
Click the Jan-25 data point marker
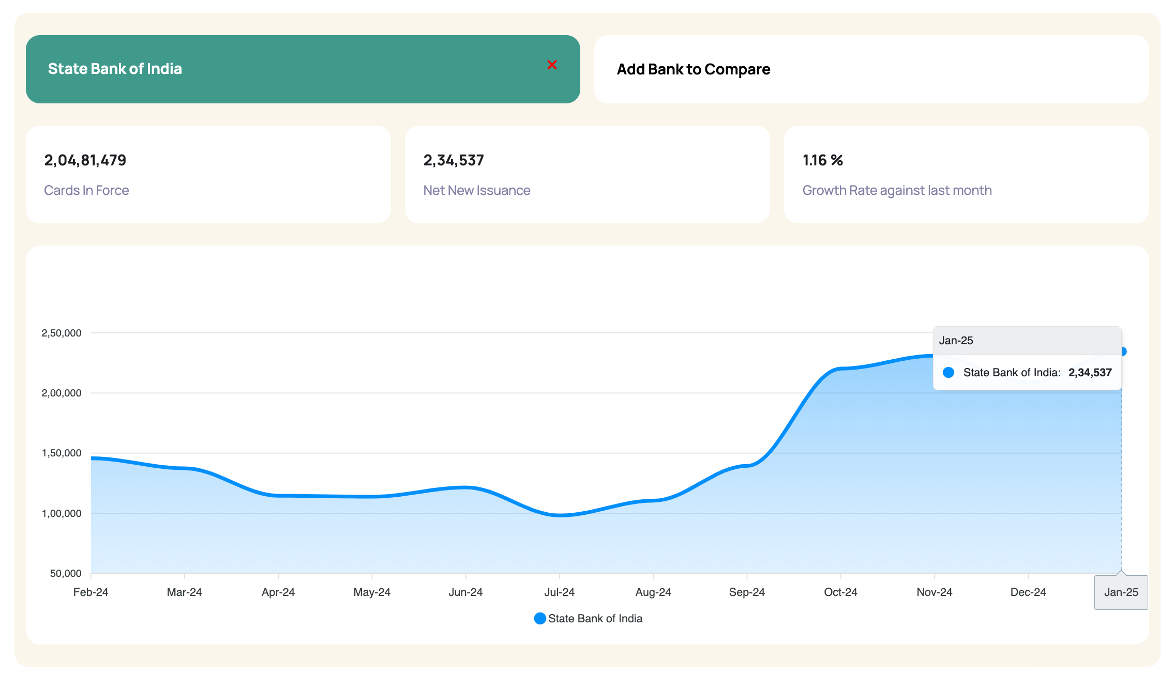click(x=1122, y=351)
